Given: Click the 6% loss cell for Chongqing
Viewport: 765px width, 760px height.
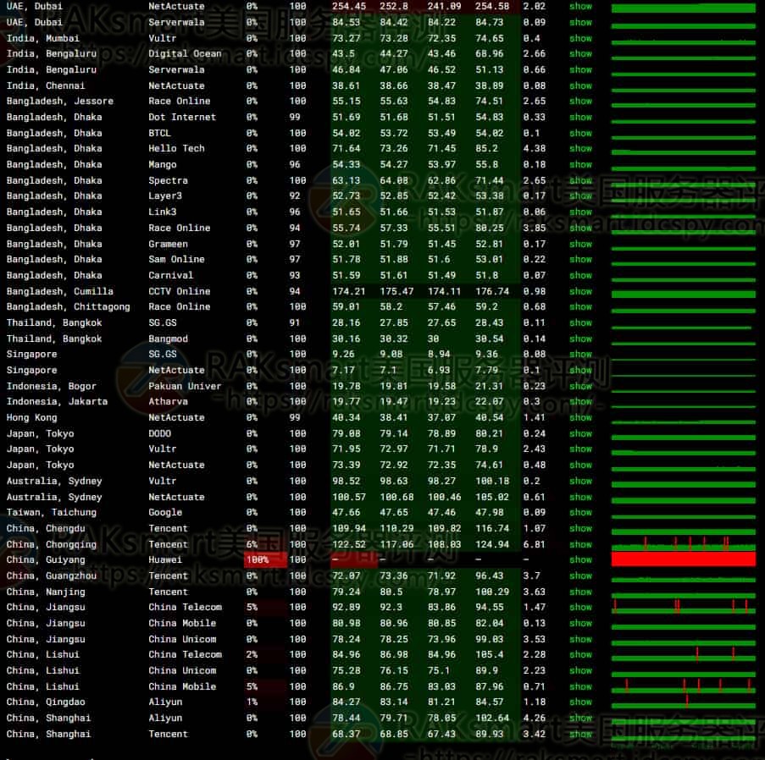Looking at the screenshot, I should [x=252, y=544].
